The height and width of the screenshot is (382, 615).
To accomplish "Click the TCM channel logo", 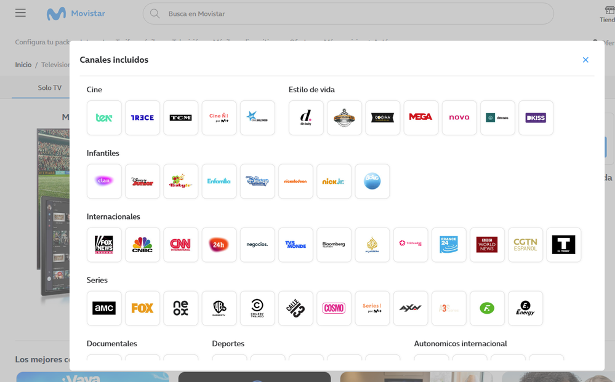I will click(180, 117).
